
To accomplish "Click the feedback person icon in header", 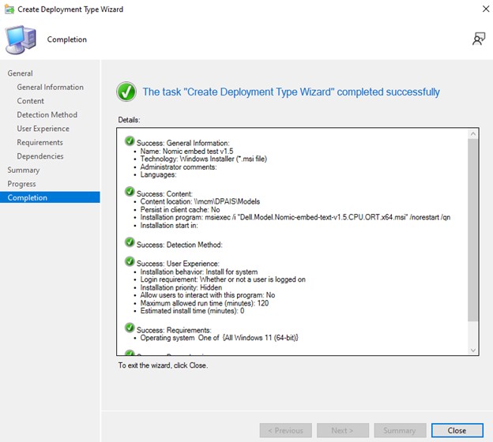I will [x=479, y=39].
